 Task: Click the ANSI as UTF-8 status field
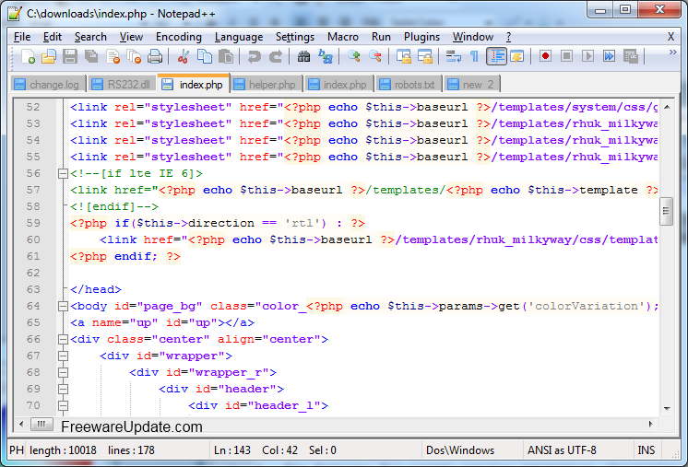coord(562,450)
